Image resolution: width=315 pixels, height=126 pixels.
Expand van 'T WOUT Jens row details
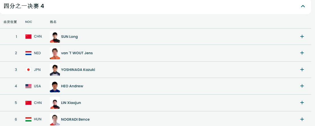click(302, 53)
